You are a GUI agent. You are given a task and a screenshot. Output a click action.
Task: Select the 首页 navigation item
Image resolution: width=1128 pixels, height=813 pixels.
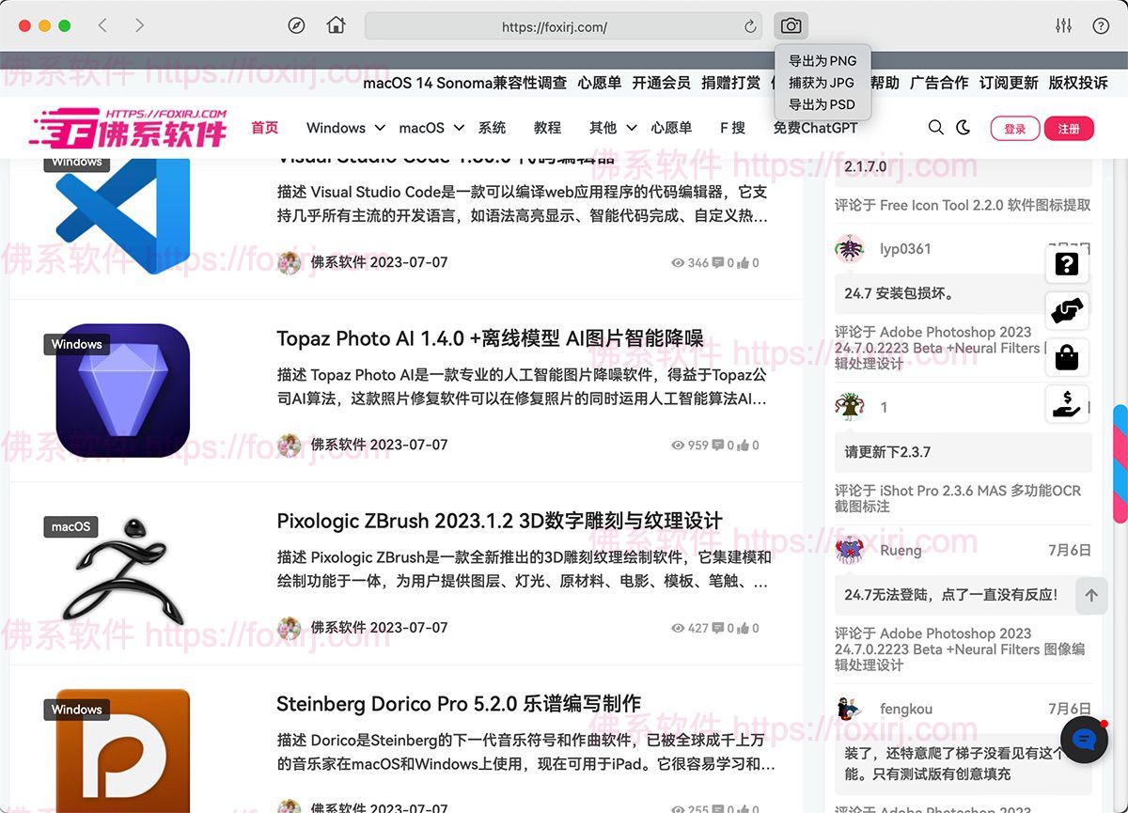(x=267, y=127)
